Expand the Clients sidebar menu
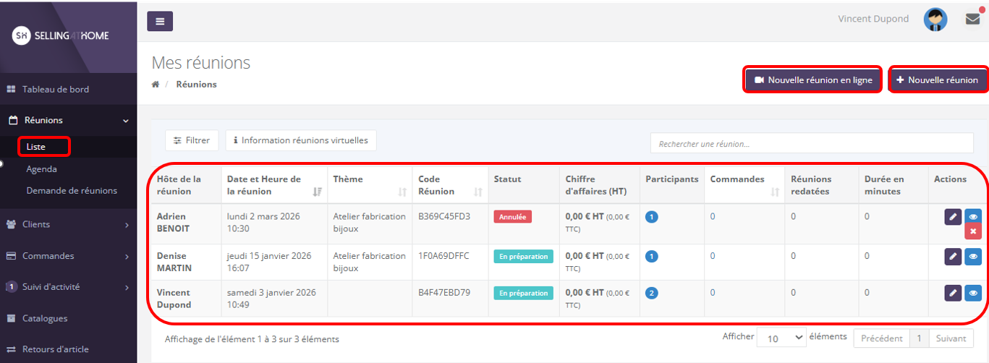The width and height of the screenshot is (989, 363). pyautogui.click(x=68, y=224)
